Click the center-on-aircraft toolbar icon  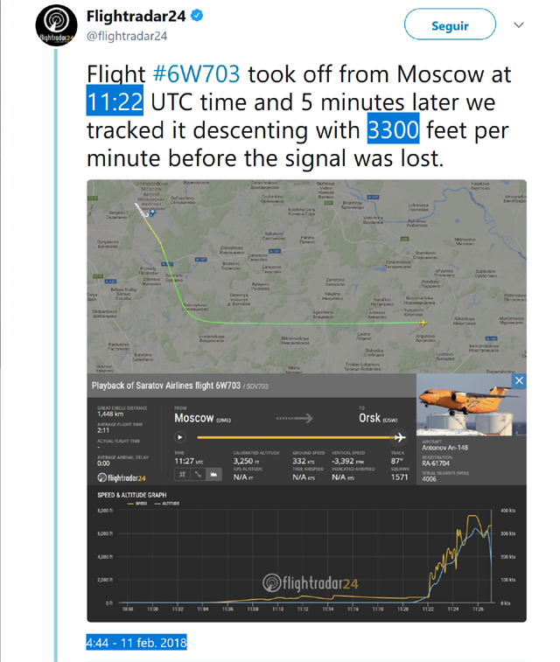(182, 475)
